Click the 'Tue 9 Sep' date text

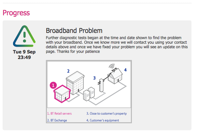coord(24,52)
